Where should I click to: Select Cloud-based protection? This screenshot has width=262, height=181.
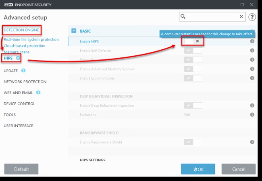pyautogui.click(x=25, y=46)
